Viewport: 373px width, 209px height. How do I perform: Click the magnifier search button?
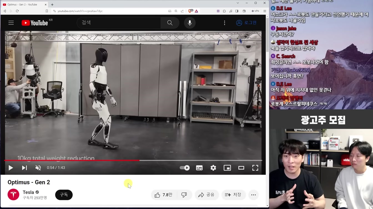(x=170, y=23)
